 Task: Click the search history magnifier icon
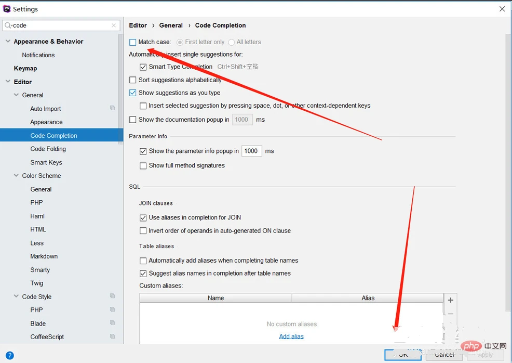click(8, 25)
